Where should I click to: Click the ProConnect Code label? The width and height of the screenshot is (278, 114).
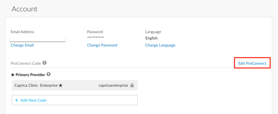tap(26, 63)
